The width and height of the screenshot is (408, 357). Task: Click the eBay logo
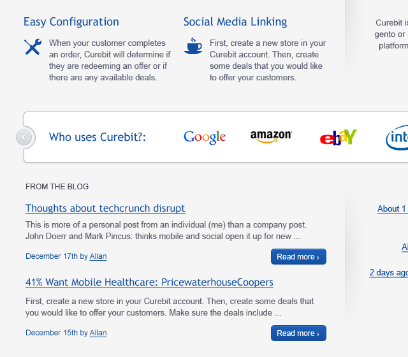tap(338, 137)
